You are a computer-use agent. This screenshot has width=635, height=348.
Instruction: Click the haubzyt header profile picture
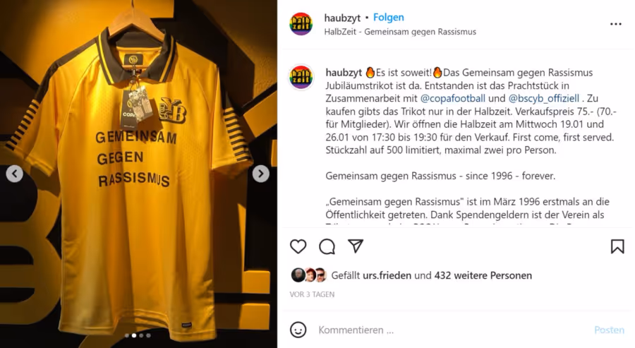coord(301,24)
